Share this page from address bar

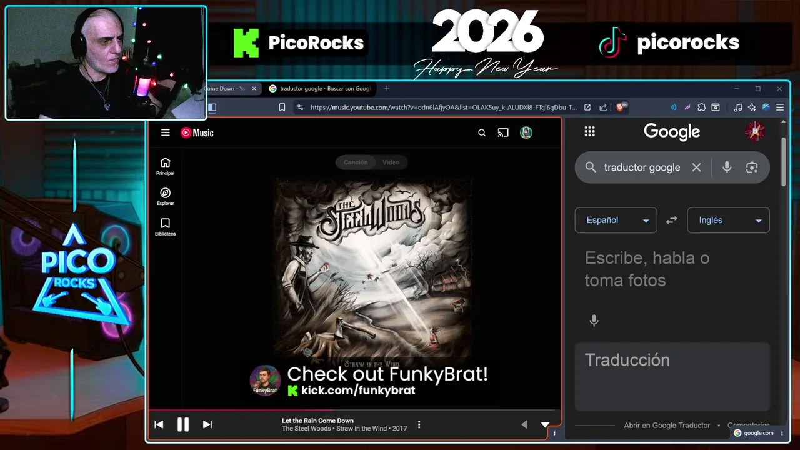(x=603, y=107)
